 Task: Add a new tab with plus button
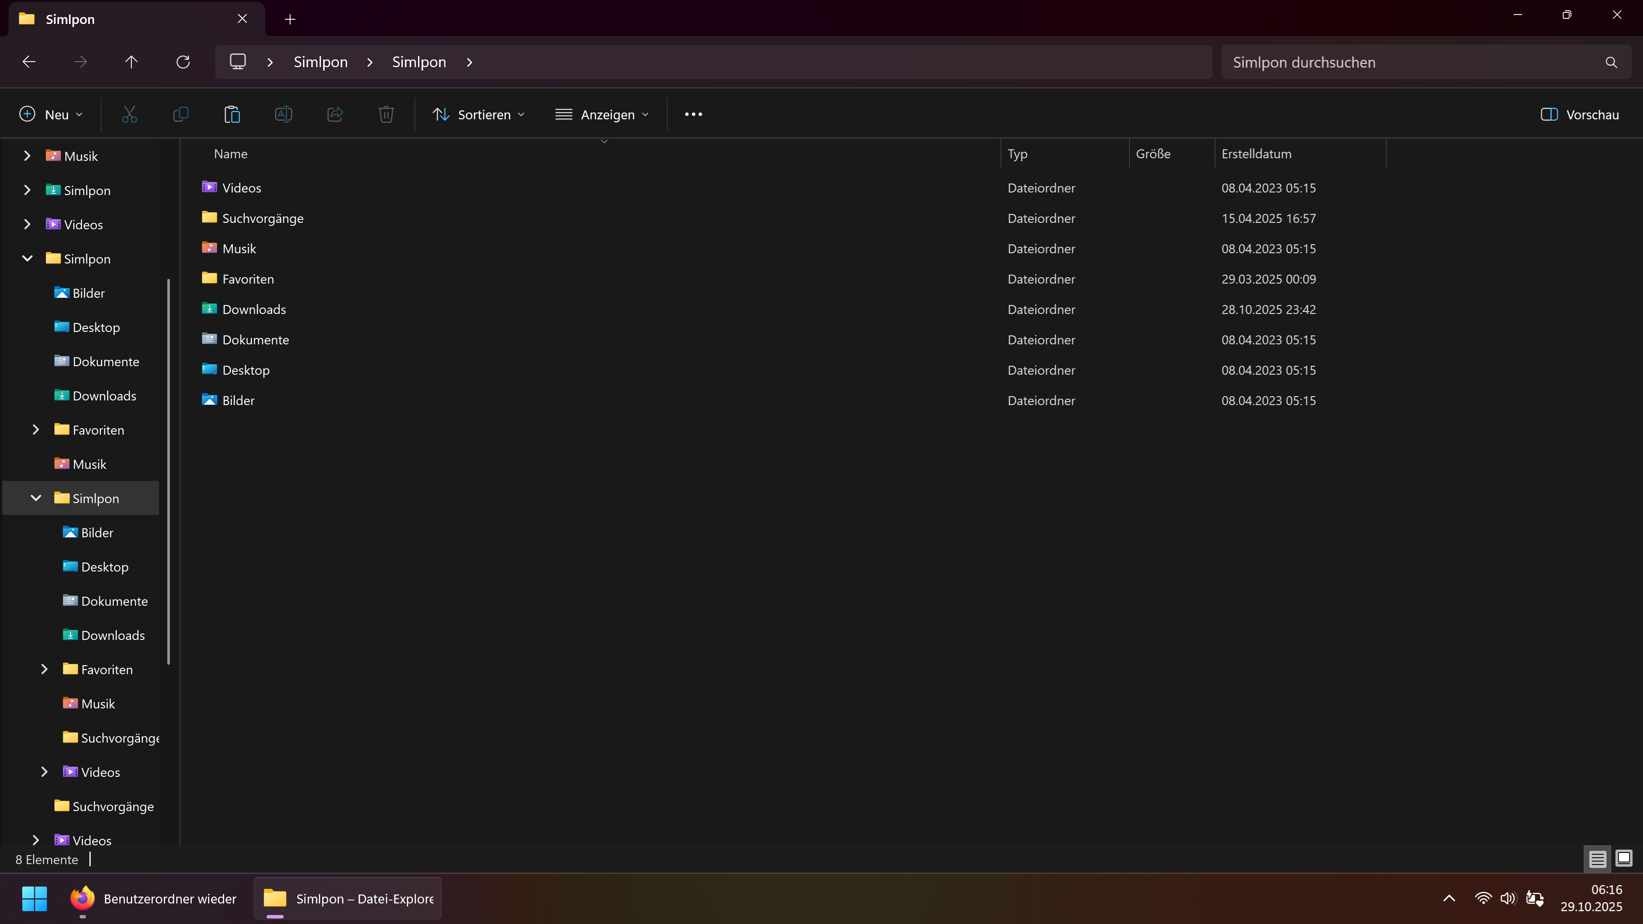tap(290, 19)
